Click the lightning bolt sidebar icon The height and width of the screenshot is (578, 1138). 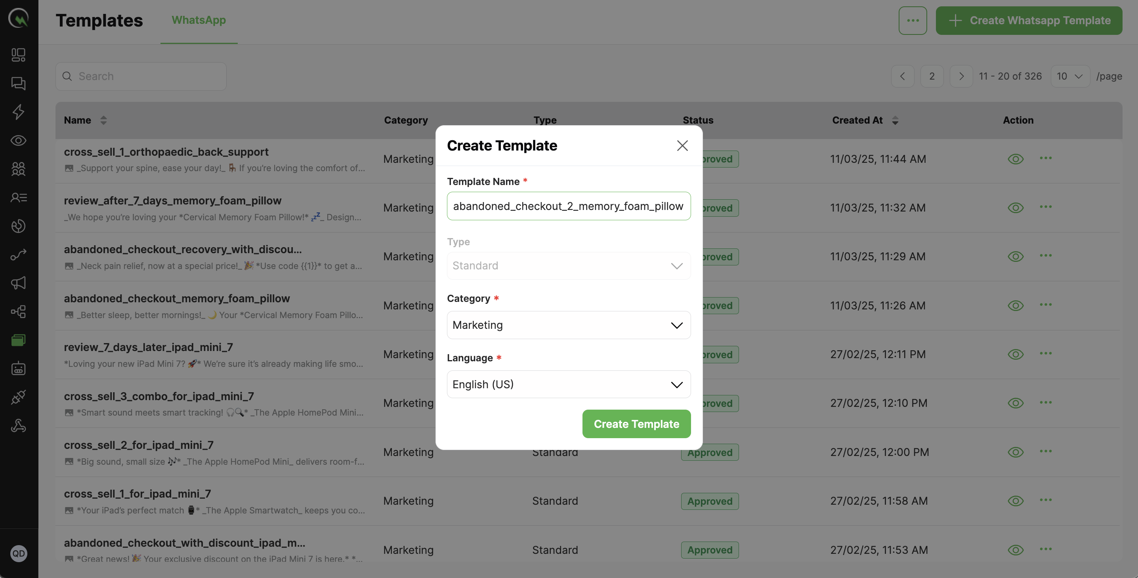(x=19, y=112)
